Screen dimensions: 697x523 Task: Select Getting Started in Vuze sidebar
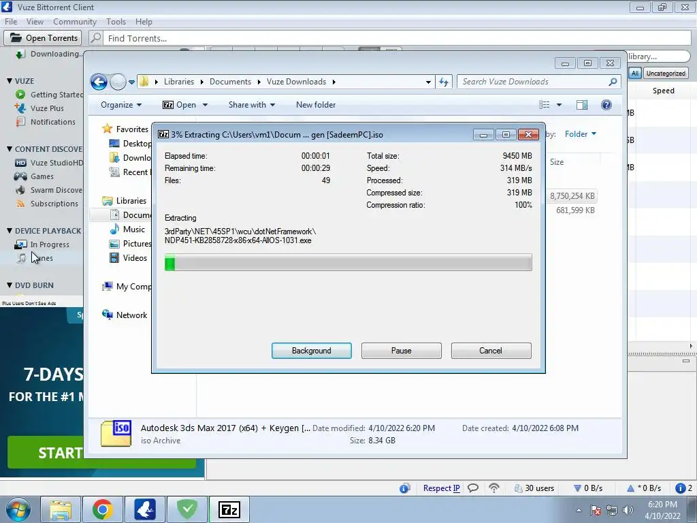point(56,95)
